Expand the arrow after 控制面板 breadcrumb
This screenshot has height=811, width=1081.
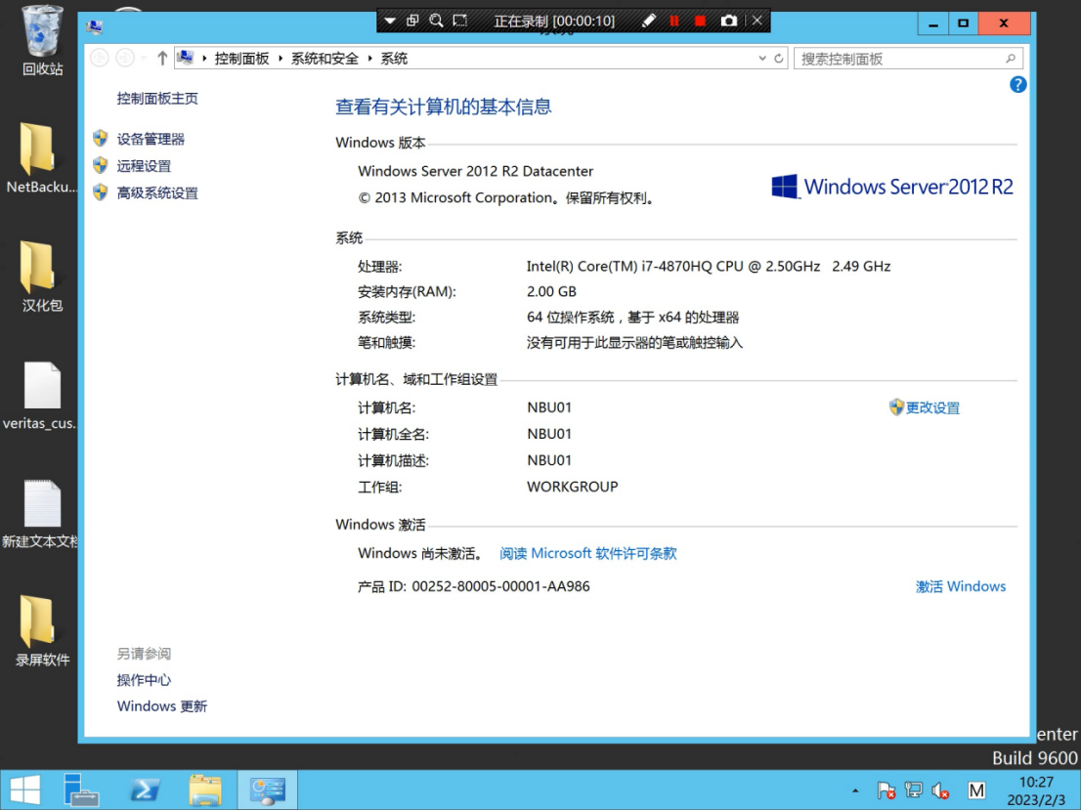point(281,59)
